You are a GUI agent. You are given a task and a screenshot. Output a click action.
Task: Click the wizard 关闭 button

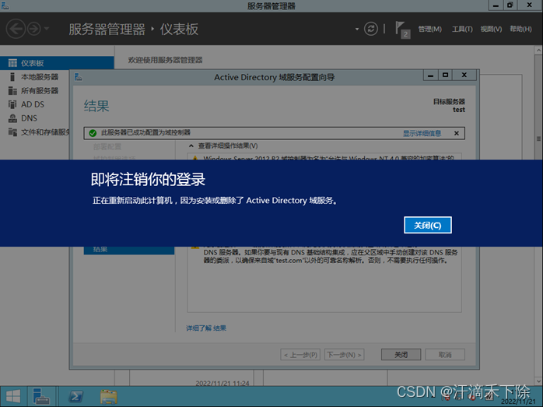coord(401,355)
